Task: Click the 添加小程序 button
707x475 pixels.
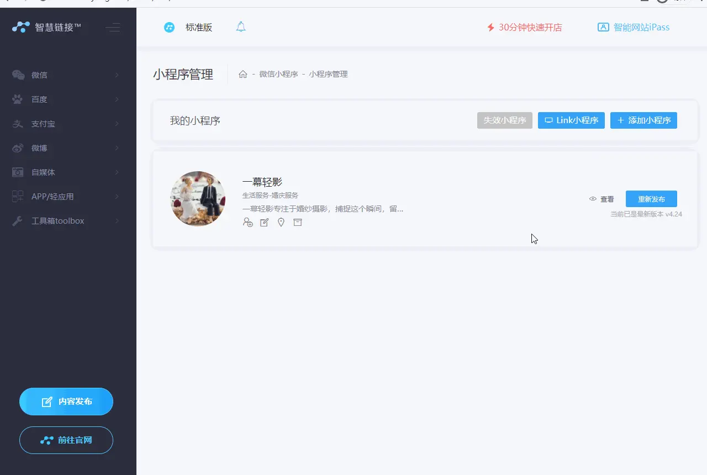Action: tap(643, 120)
